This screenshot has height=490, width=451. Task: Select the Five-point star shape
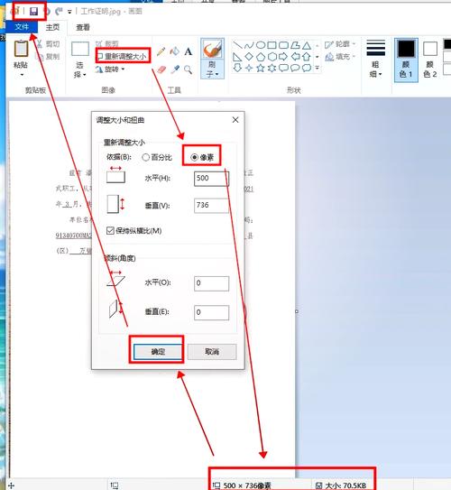point(261,68)
